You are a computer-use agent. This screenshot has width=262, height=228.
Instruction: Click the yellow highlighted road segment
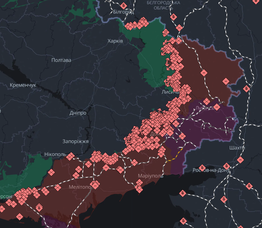[x=176, y=155]
